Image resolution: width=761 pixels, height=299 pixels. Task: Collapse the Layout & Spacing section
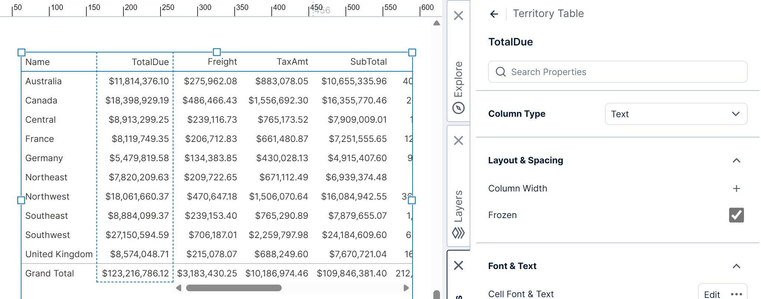(736, 160)
